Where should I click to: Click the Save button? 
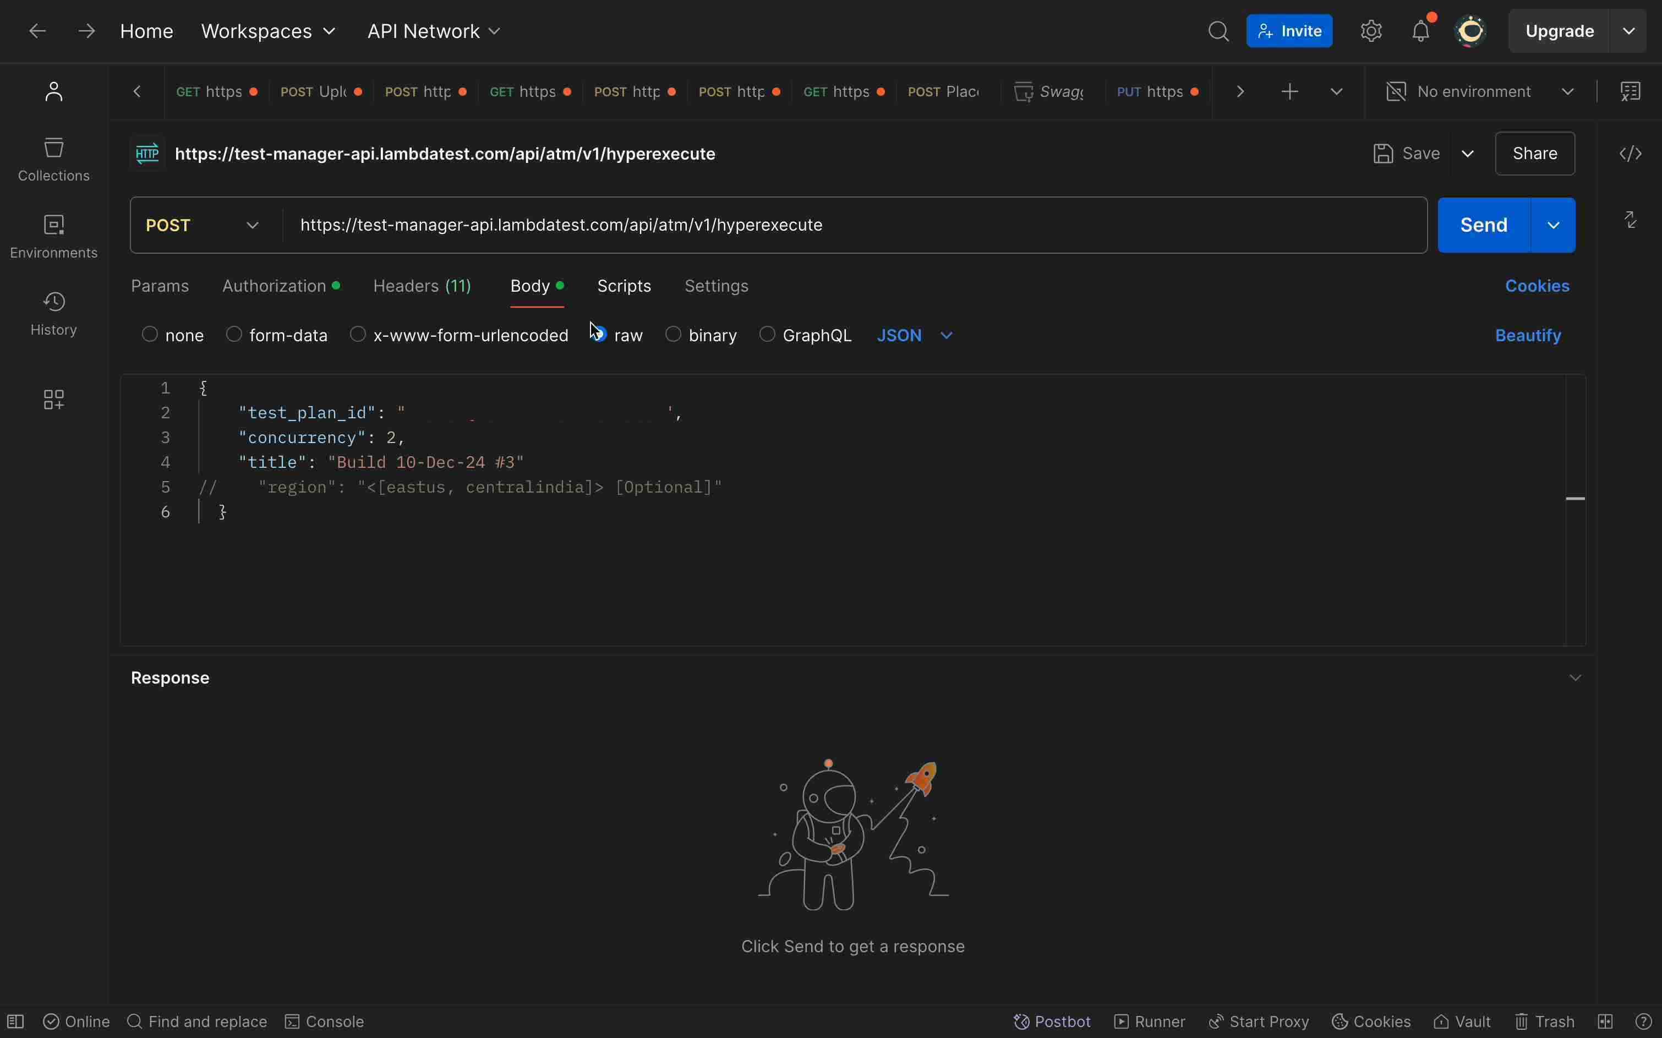click(x=1407, y=153)
